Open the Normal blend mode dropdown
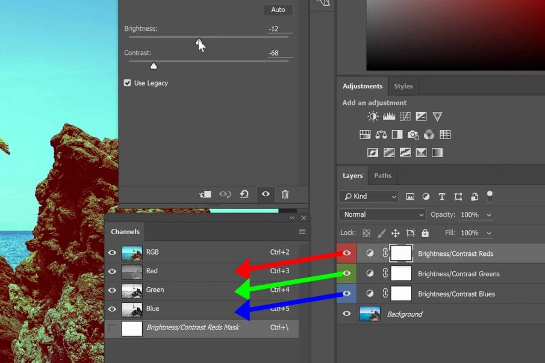Image resolution: width=545 pixels, height=363 pixels. coord(382,215)
